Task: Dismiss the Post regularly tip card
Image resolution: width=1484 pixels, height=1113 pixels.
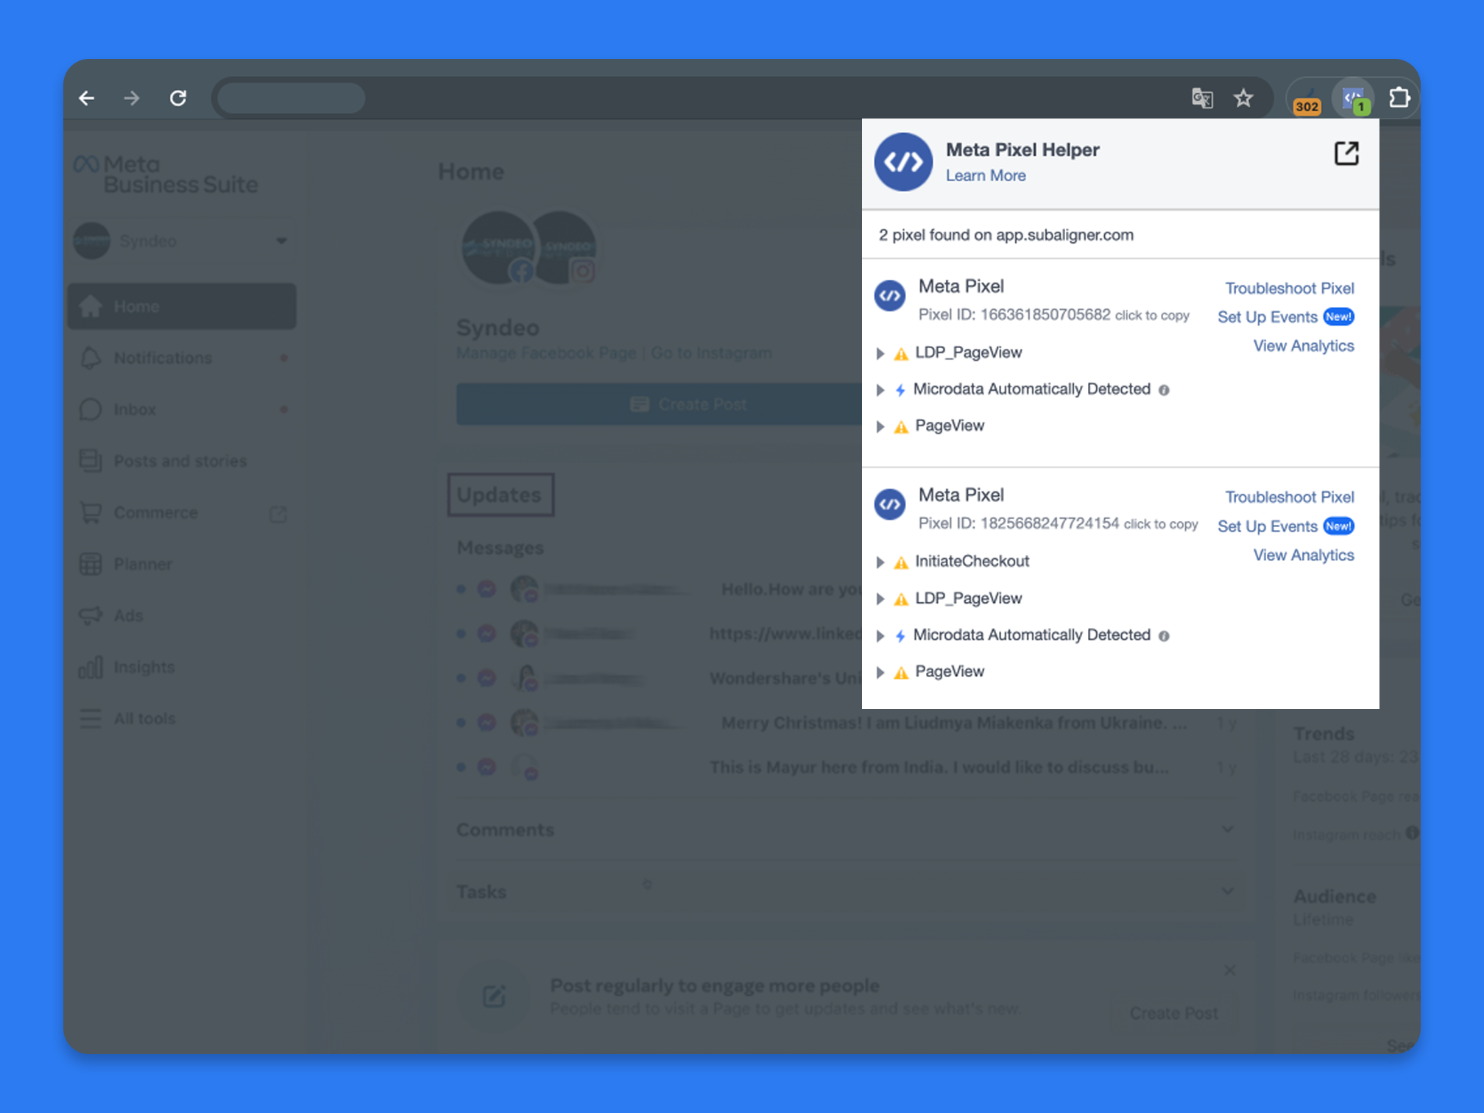Action: (x=1230, y=970)
